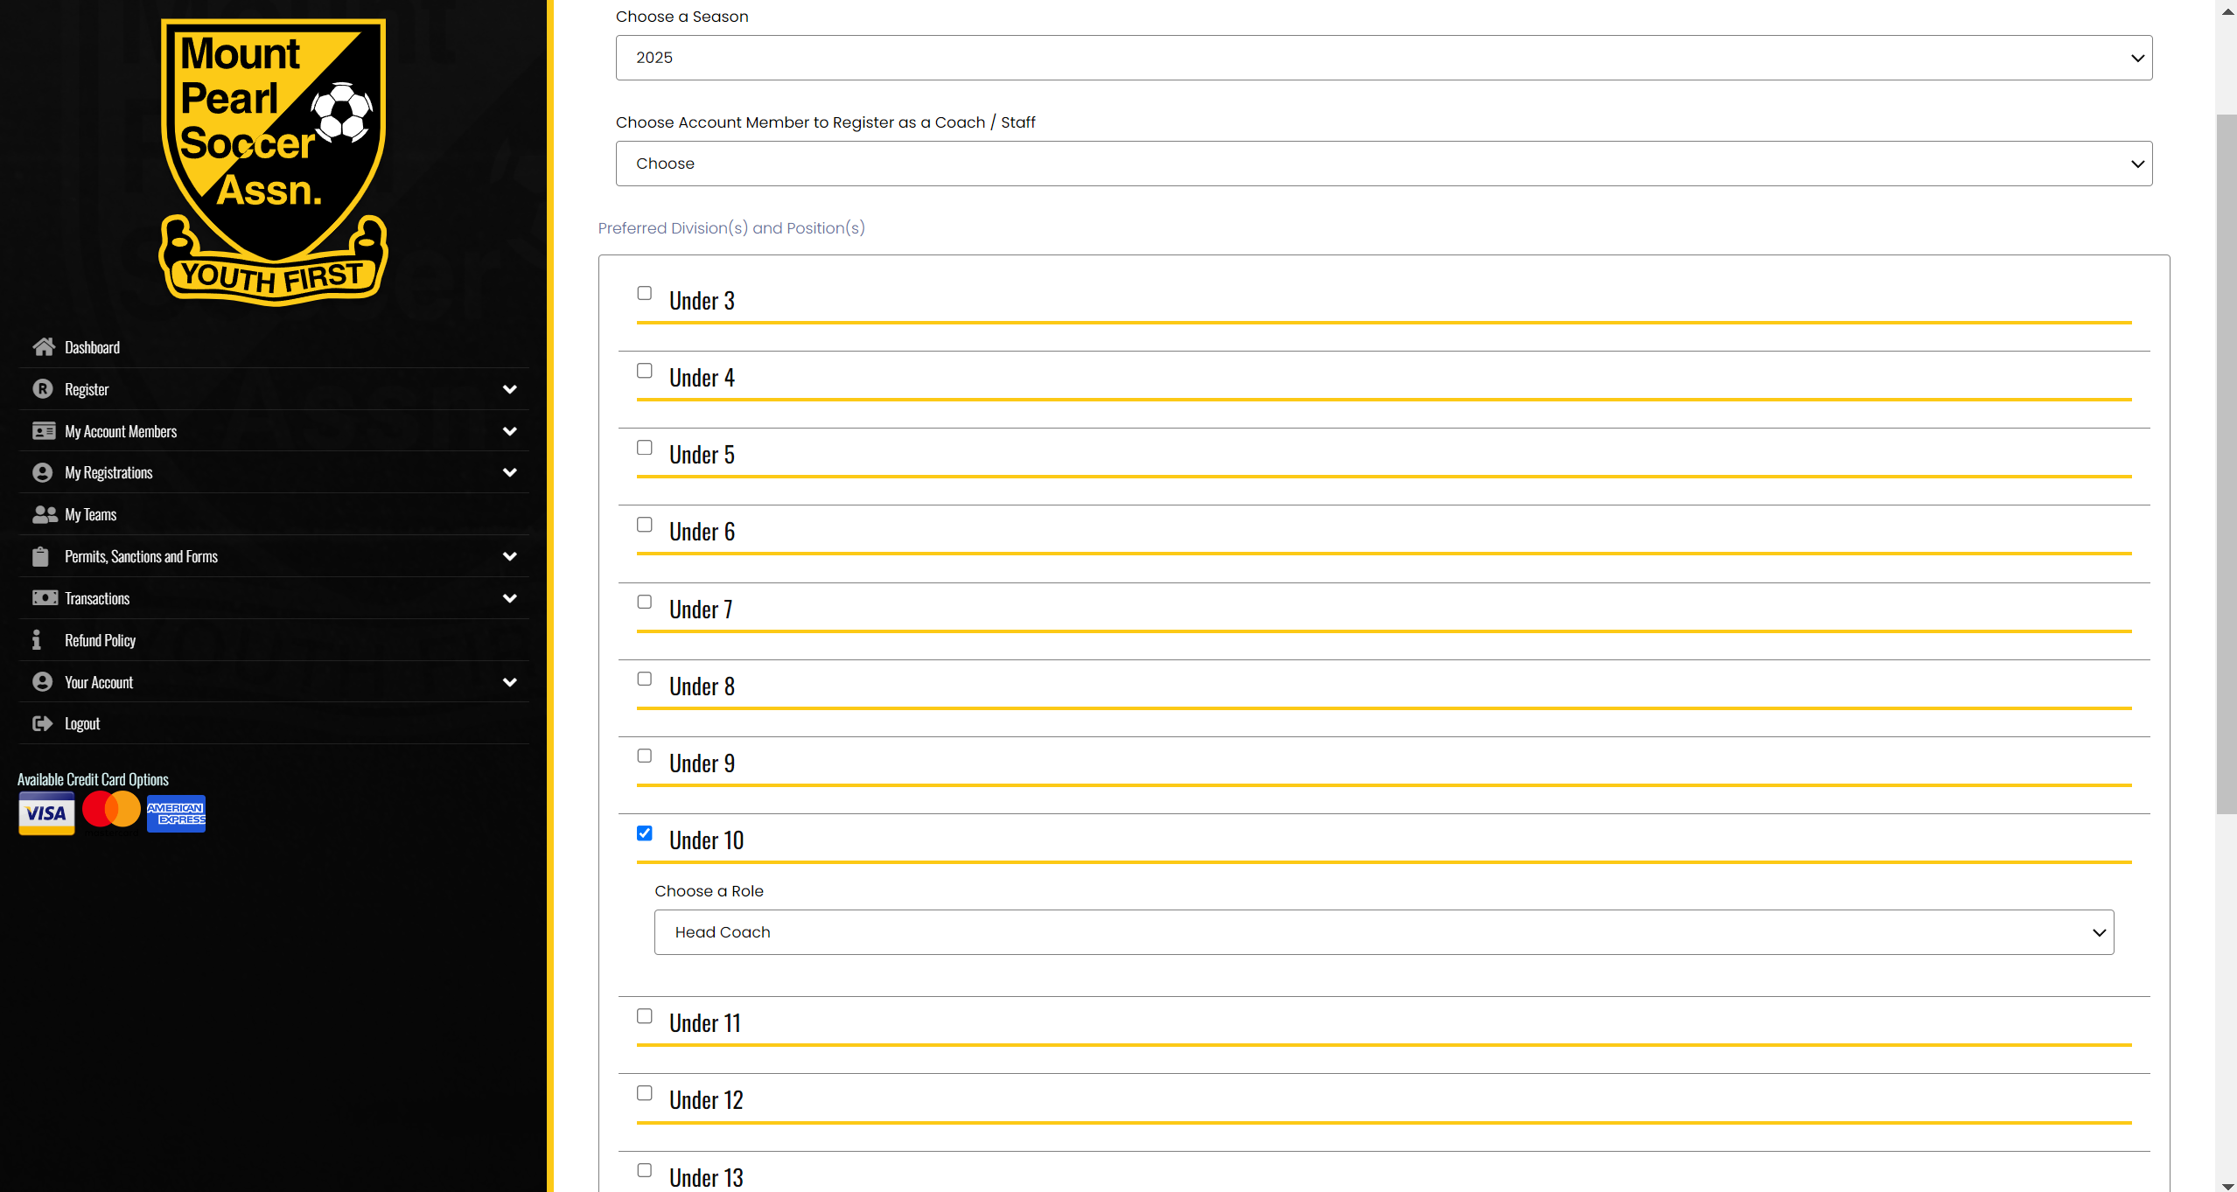This screenshot has width=2237, height=1192.
Task: Click the vertical scrollbar thumb
Action: [2226, 464]
